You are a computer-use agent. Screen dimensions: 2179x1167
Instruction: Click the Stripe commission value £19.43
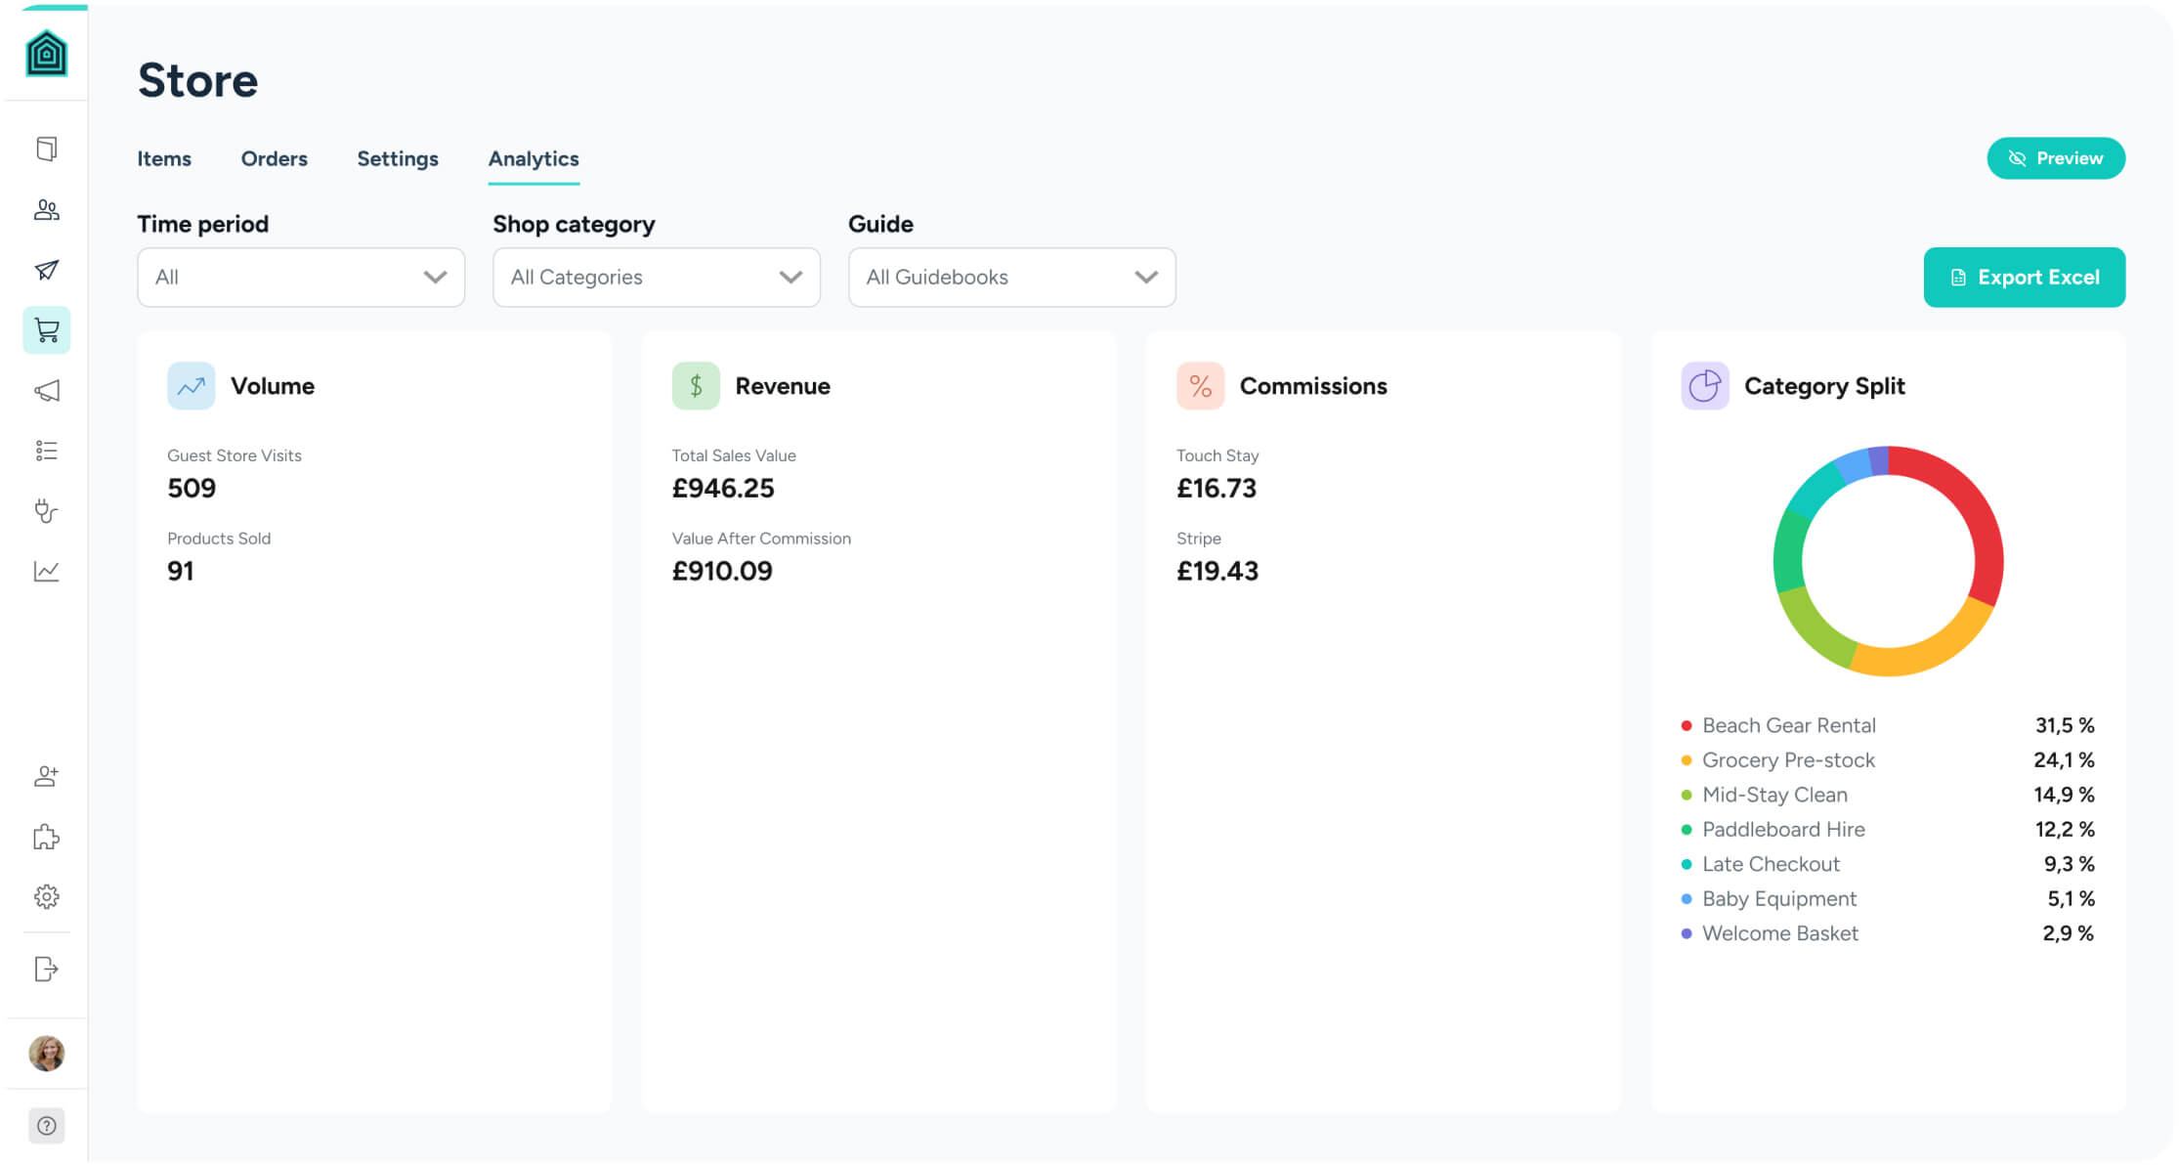(x=1218, y=571)
